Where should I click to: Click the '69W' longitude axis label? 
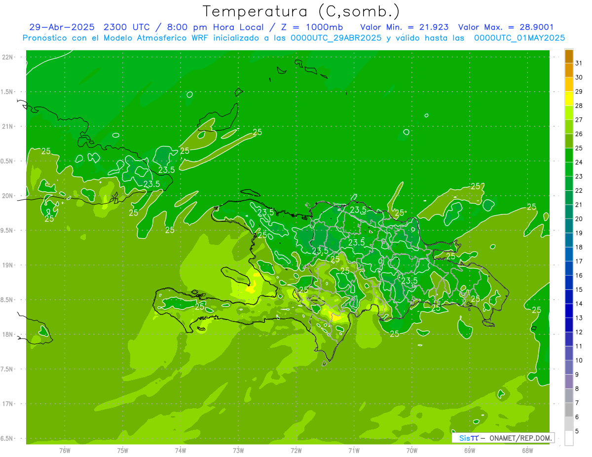click(470, 451)
